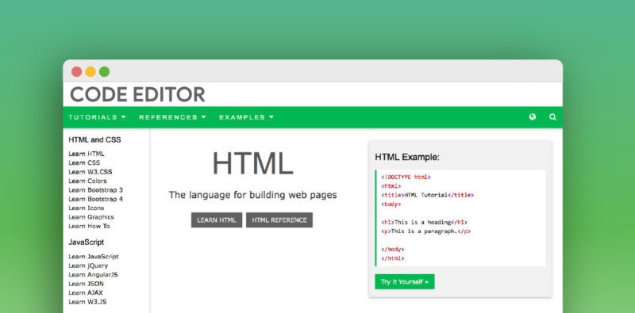Screen dimensions: 635x313
Task: Open the Learn JSON link
Action: [x=86, y=284]
